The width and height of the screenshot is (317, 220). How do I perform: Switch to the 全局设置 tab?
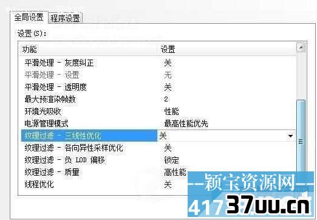click(29, 18)
